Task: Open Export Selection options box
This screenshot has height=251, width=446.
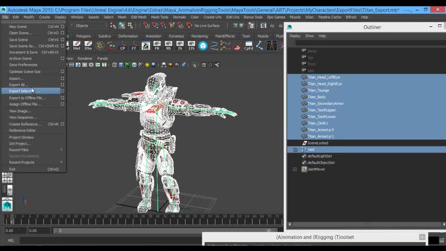Action: point(63,91)
